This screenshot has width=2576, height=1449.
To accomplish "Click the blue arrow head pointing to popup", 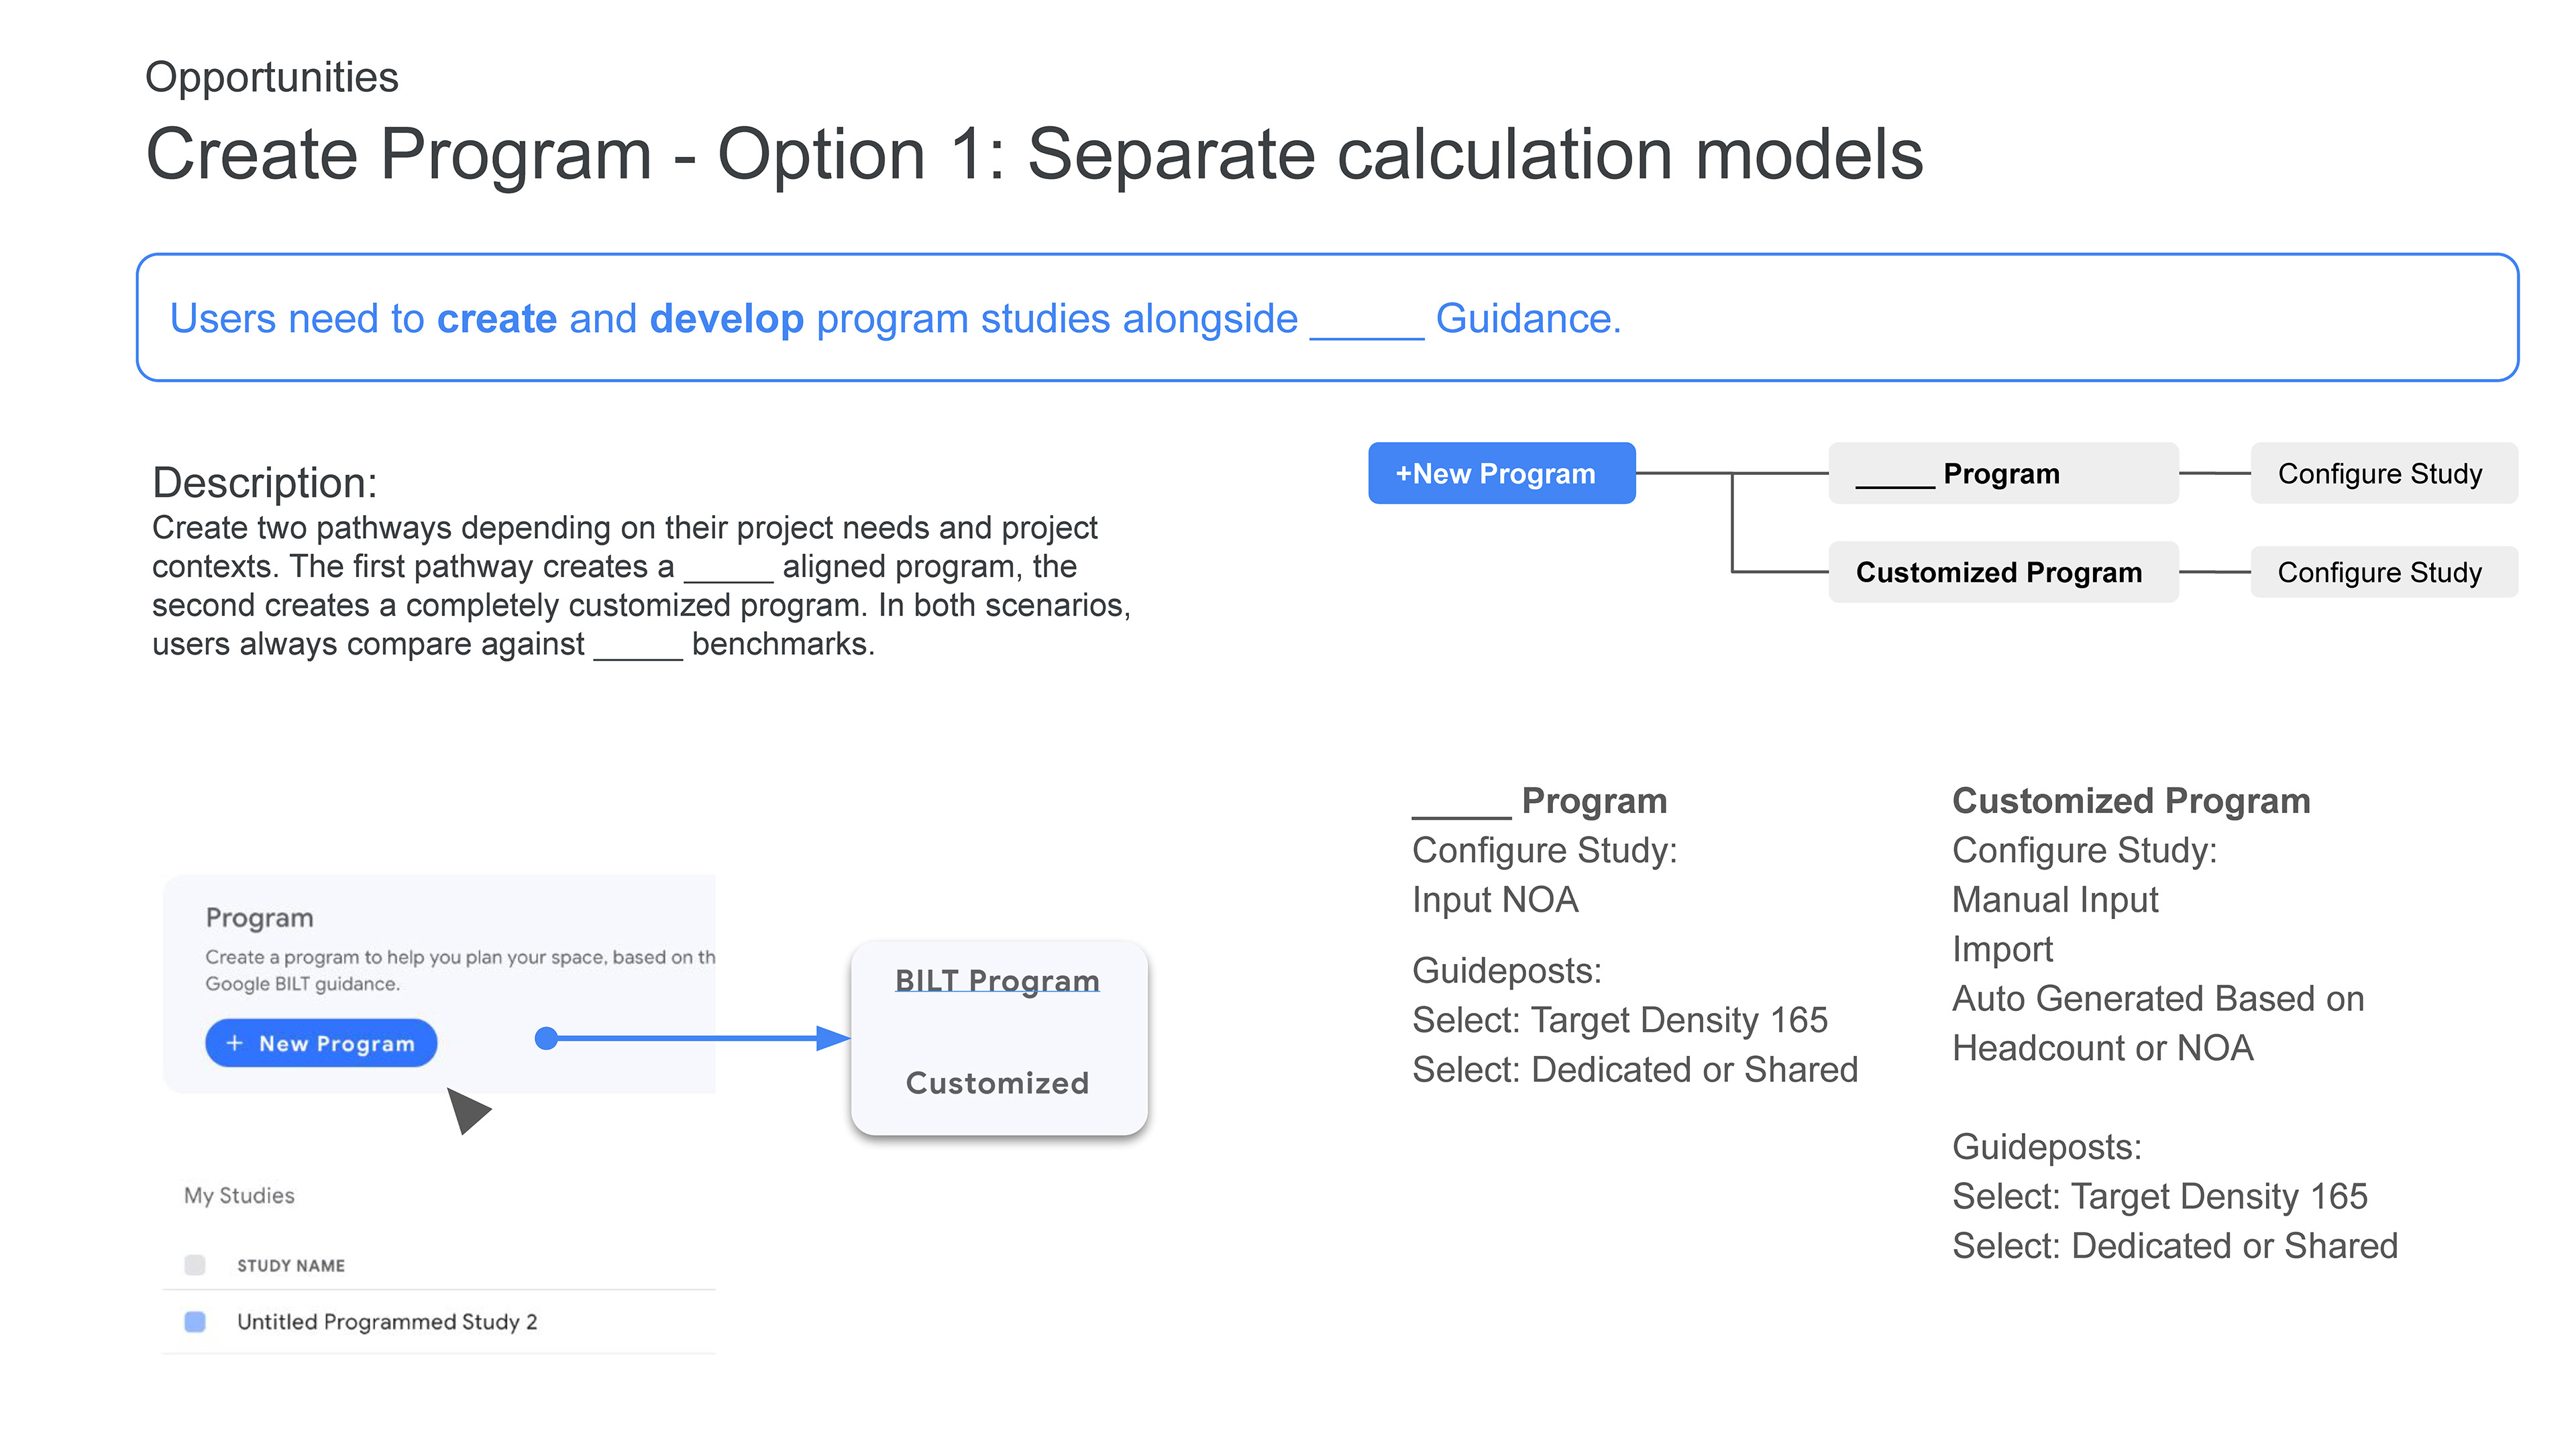I will (832, 1038).
